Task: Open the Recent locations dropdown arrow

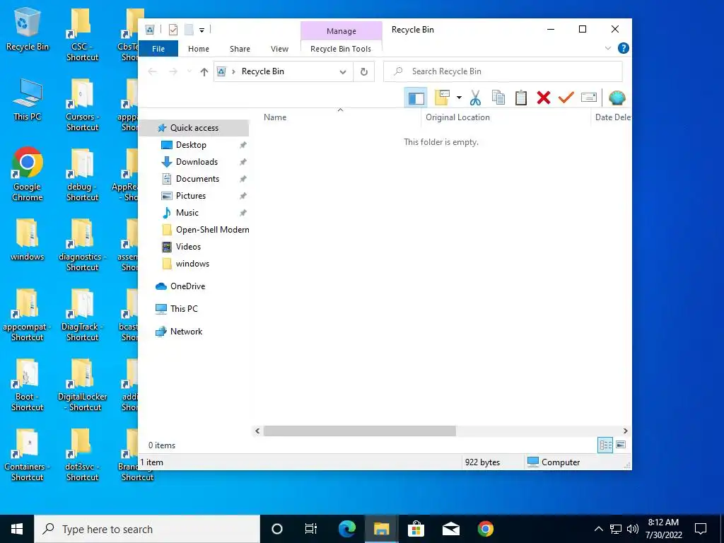Action: click(189, 71)
